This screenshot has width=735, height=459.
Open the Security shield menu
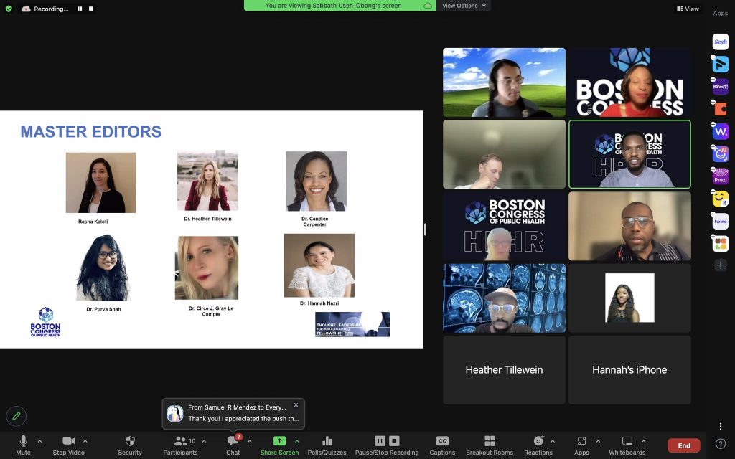pos(130,445)
